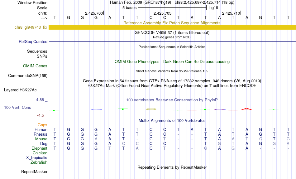Screen dimensions: 296x179
Task: Select the Rhesus alignment row label
Action: click(40, 134)
